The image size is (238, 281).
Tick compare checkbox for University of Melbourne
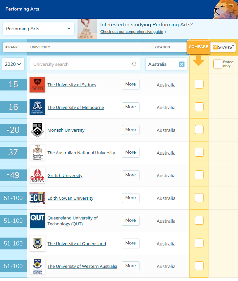point(199,107)
